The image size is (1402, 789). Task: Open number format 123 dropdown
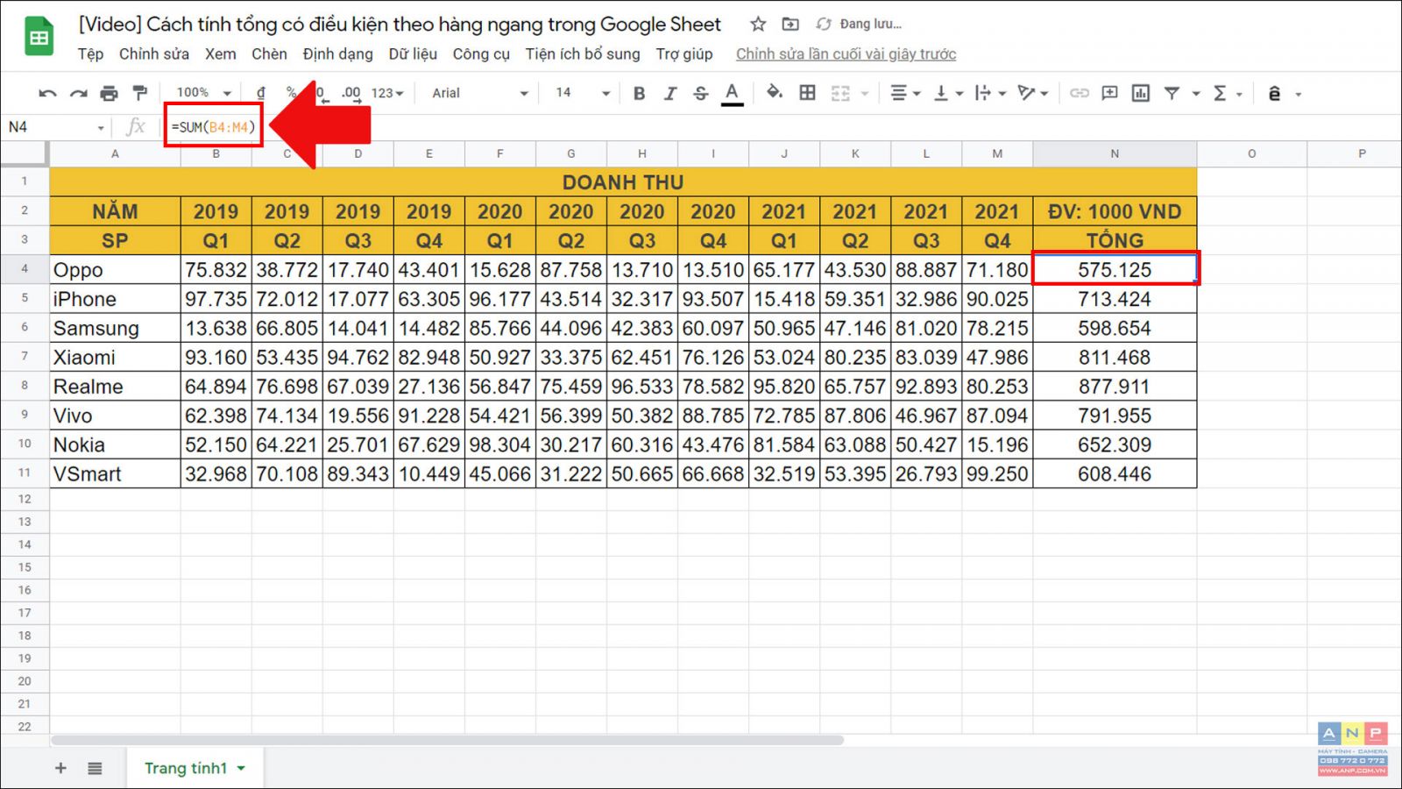387,93
